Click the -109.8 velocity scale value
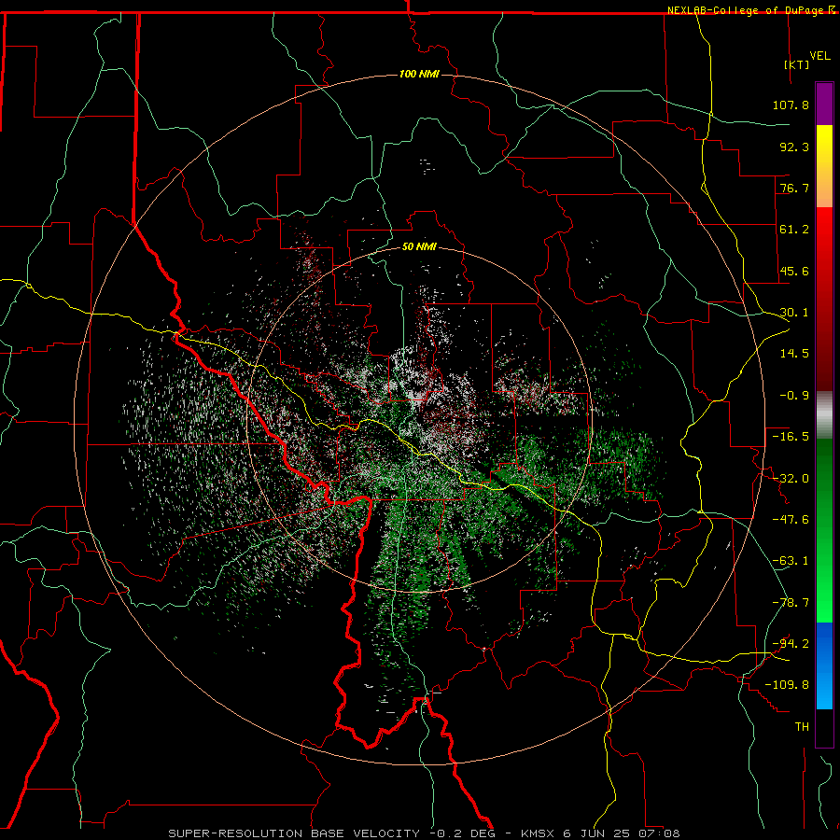 point(787,685)
